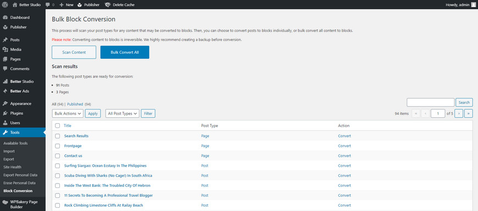This screenshot has width=478, height=211.
Task: Open the comments bubble icon in admin bar
Action: (x=48, y=5)
